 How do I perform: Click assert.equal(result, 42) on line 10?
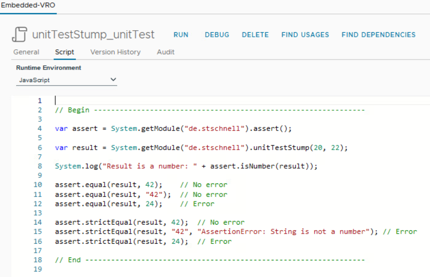point(109,184)
